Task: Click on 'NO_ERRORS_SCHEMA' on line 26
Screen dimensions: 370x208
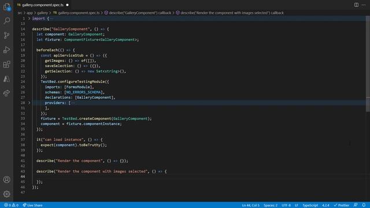Action: 83,92
